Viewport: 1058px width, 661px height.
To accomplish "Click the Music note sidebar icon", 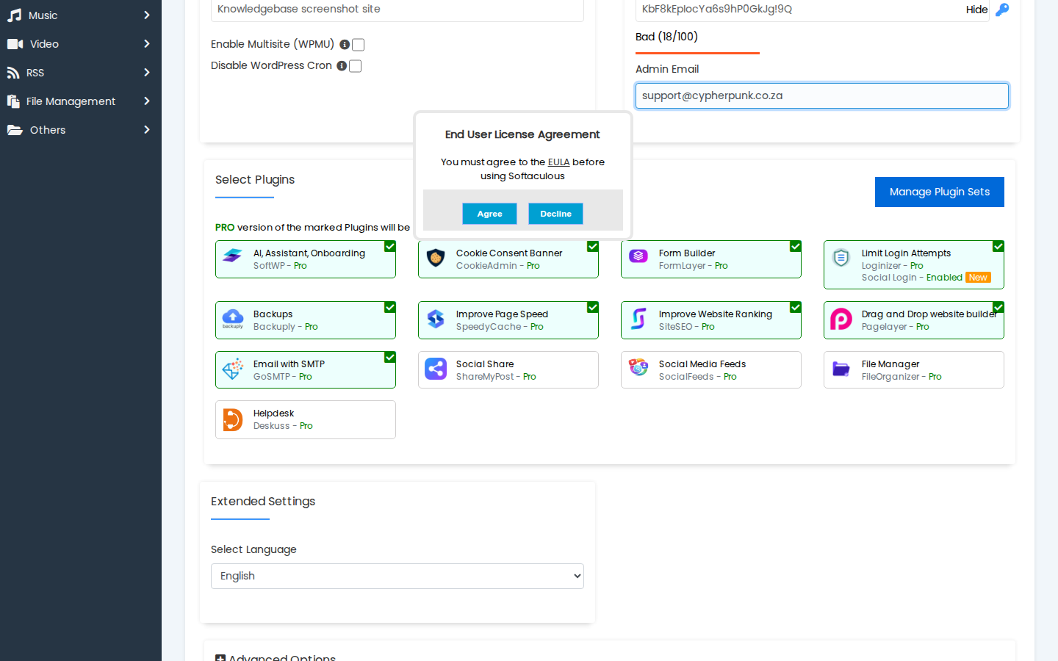I will pos(15,15).
